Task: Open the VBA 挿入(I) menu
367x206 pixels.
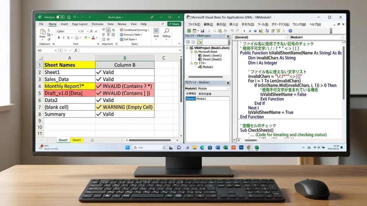Action: pos(234,24)
